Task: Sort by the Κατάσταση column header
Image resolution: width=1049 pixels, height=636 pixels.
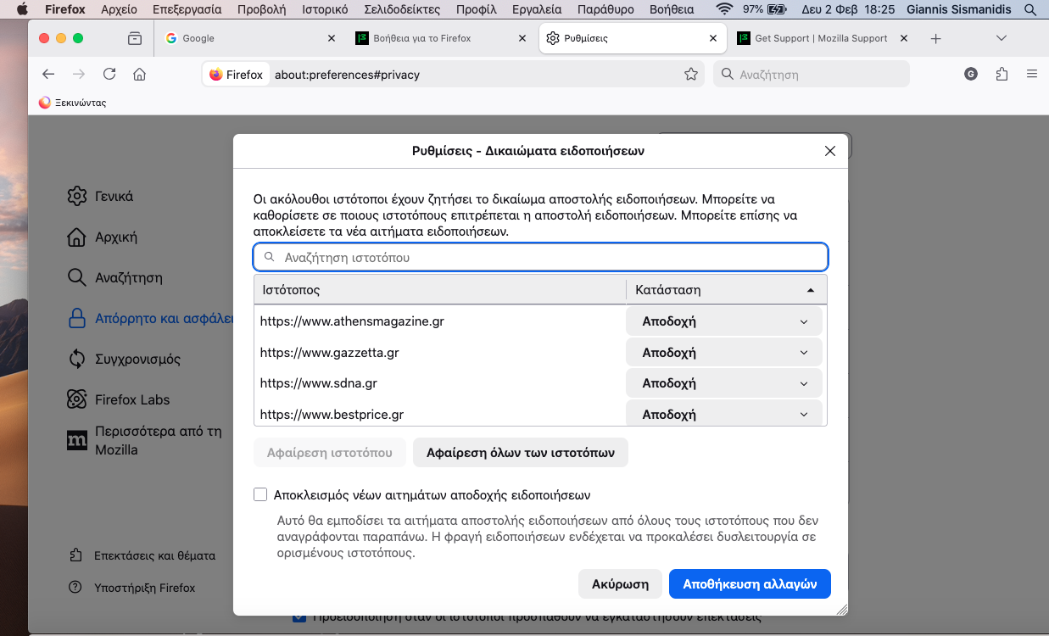Action: [x=725, y=290]
